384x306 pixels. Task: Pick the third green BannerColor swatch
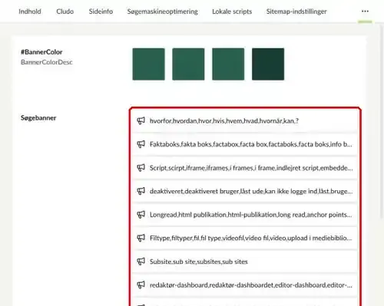tap(228, 64)
